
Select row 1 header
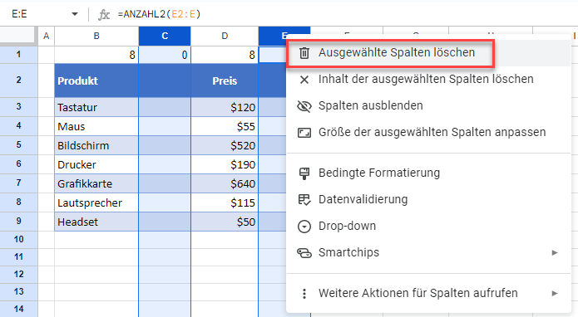pyautogui.click(x=19, y=55)
